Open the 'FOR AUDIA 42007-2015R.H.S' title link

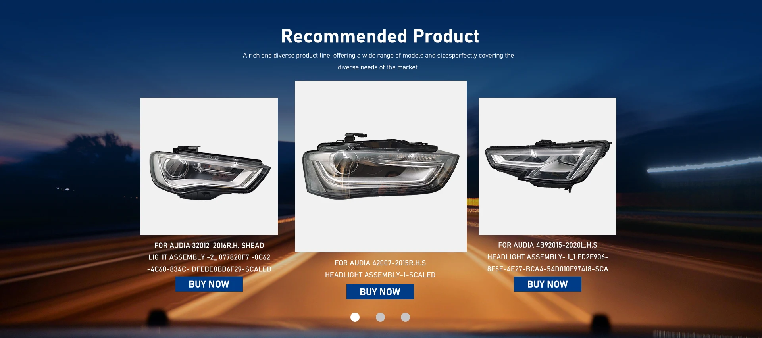(380, 263)
